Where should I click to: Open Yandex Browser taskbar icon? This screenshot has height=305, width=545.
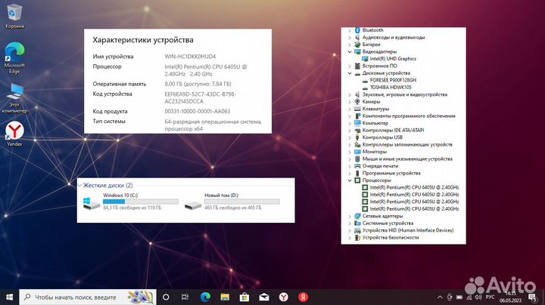[284, 297]
